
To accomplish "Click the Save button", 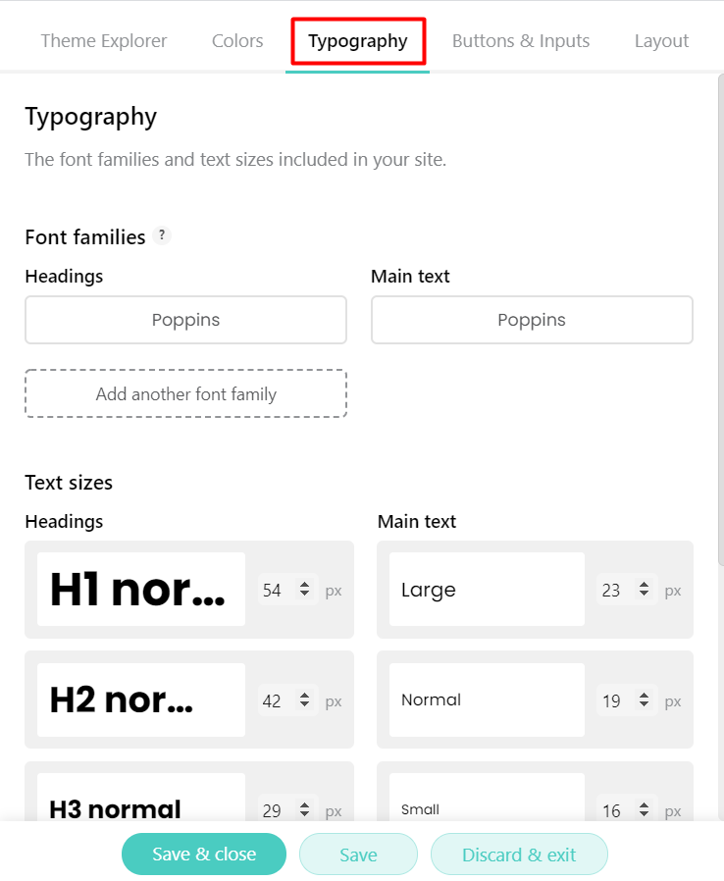I will pyautogui.click(x=358, y=855).
